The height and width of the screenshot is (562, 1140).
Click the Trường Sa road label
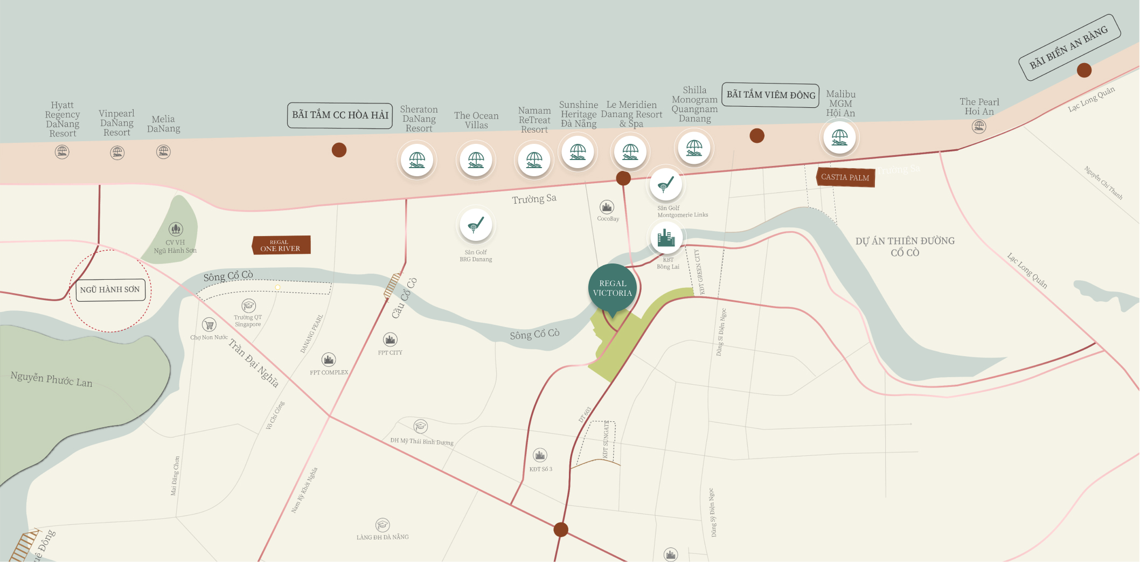coord(534,199)
